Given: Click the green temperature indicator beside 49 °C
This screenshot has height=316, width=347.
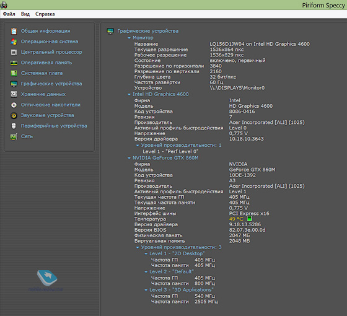Looking at the screenshot, I should pyautogui.click(x=249, y=219).
